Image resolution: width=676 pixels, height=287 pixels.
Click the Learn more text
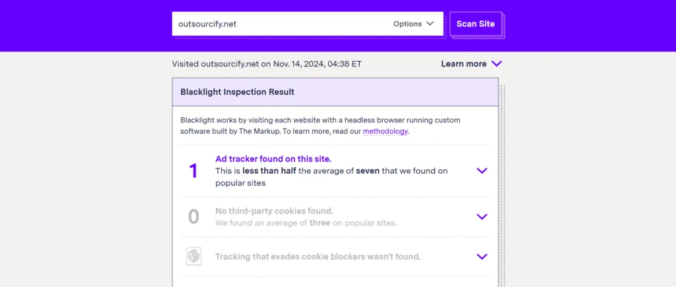[463, 64]
